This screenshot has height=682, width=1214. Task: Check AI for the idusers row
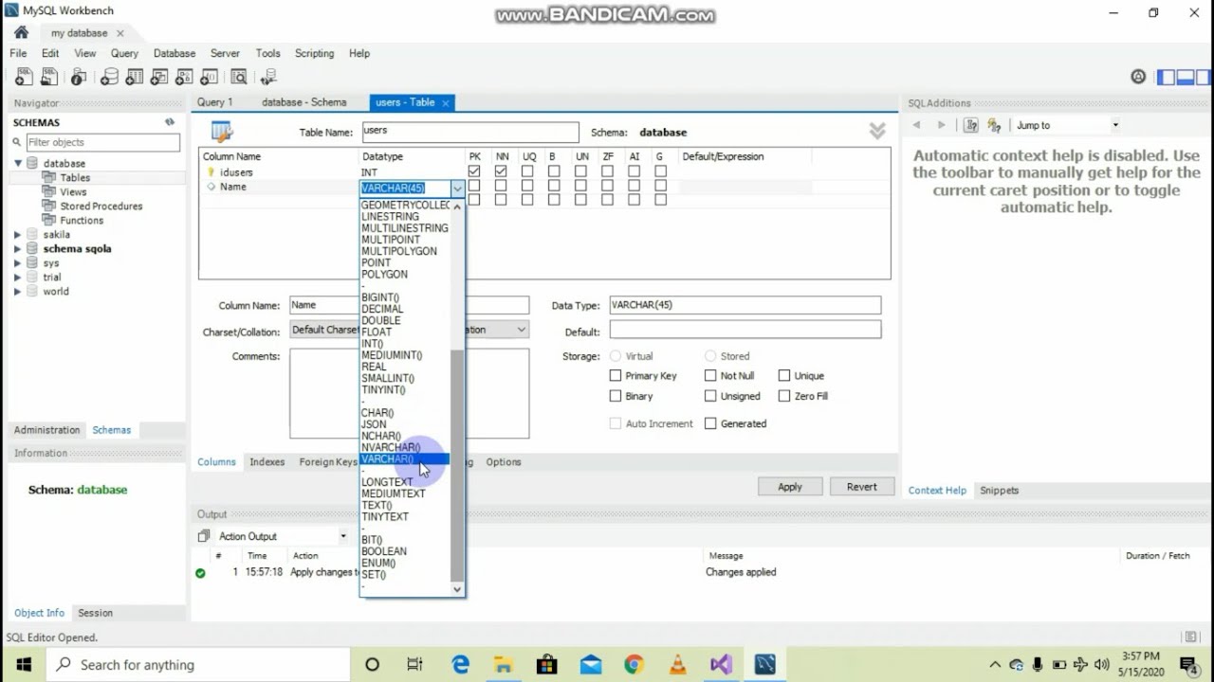(634, 171)
